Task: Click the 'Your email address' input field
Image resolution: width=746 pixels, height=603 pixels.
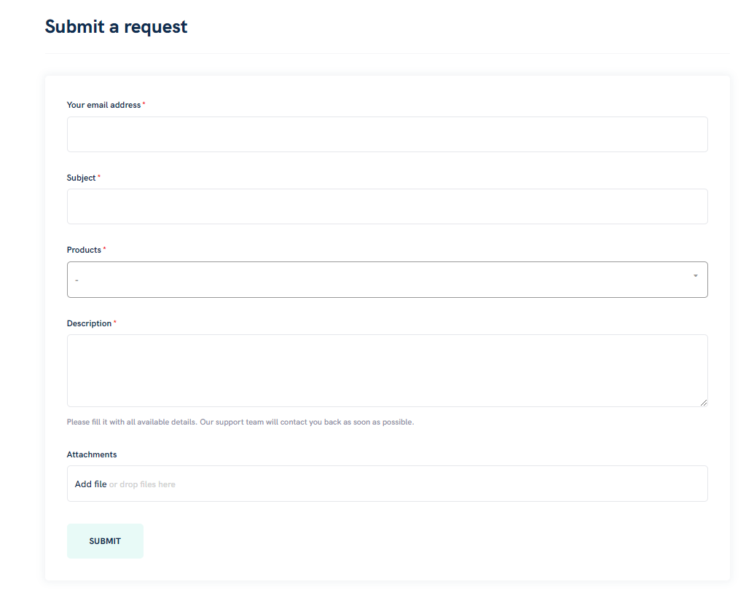Action: [x=388, y=135]
